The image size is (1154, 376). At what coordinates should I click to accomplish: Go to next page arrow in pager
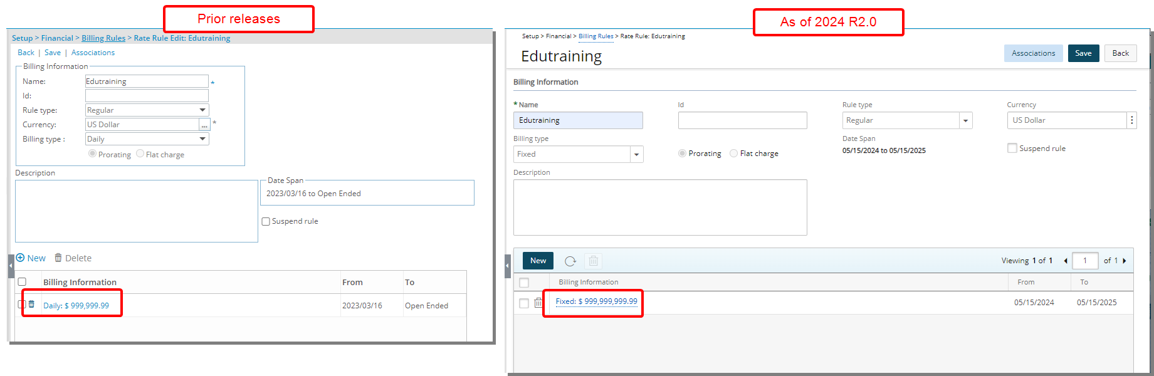pyautogui.click(x=1125, y=261)
